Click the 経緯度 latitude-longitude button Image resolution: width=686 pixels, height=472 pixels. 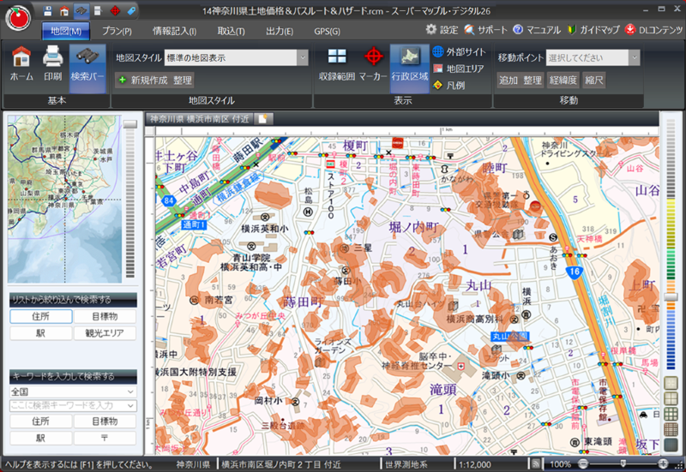[x=563, y=80]
